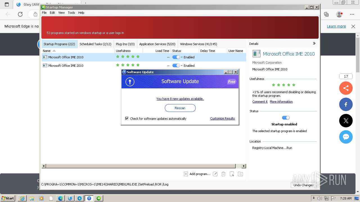Click the edit startup entry pencil icon
The width and height of the screenshot is (360, 202).
(x=215, y=174)
